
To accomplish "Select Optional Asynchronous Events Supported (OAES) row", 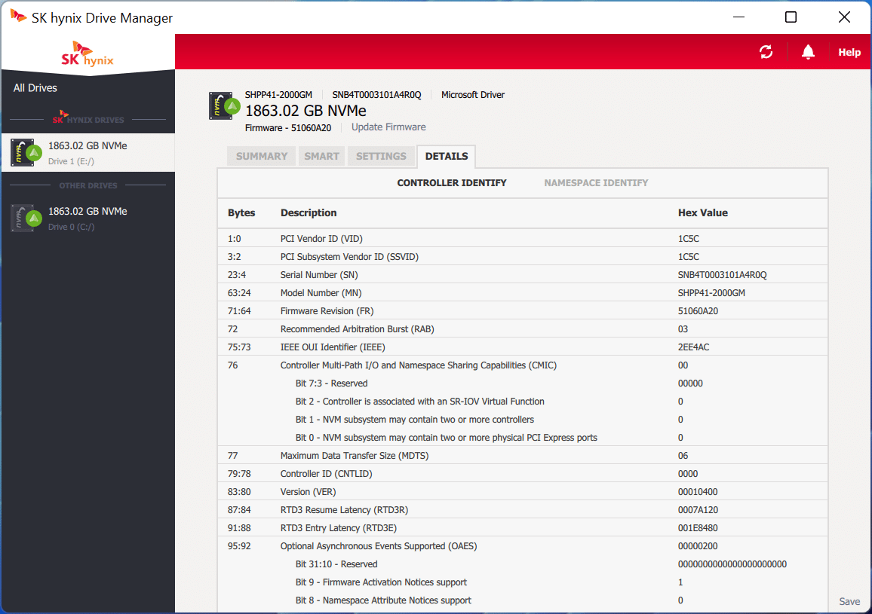I will (522, 545).
